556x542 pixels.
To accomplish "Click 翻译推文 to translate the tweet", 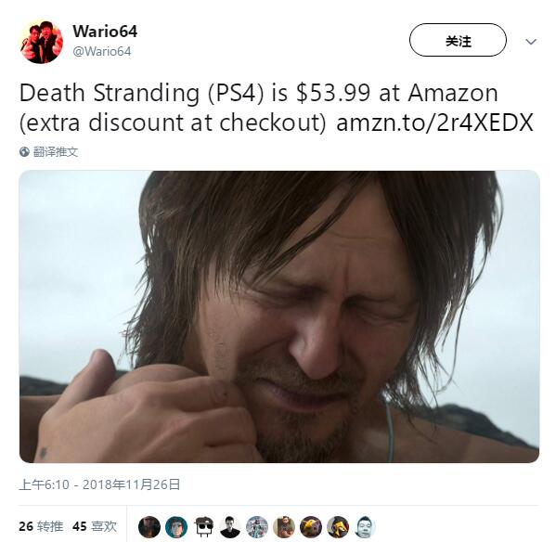I will (56, 151).
